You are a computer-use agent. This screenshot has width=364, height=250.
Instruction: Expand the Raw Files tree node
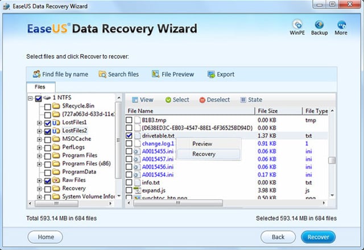[x=39, y=181]
